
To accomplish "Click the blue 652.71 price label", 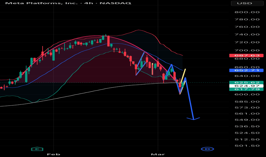I will click(x=246, y=70).
